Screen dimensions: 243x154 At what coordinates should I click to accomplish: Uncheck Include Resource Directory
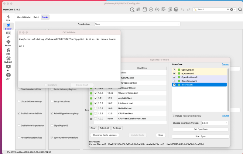coord(173,116)
